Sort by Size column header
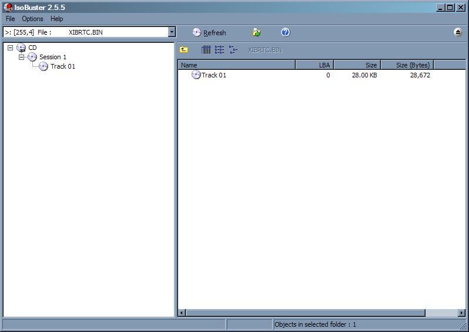This screenshot has height=332, width=469. (x=357, y=65)
